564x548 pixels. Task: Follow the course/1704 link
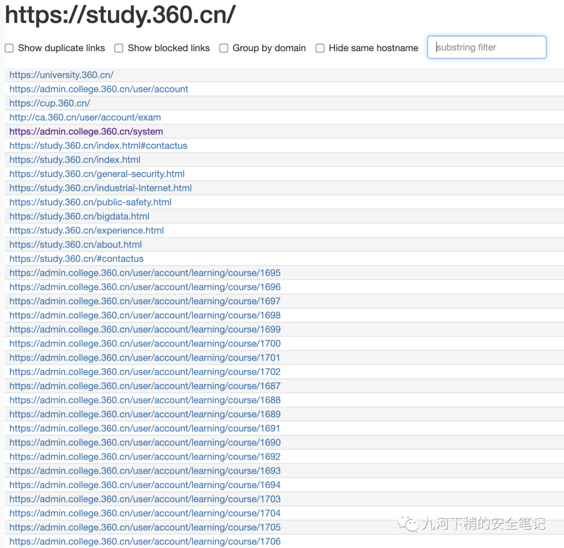tap(145, 513)
